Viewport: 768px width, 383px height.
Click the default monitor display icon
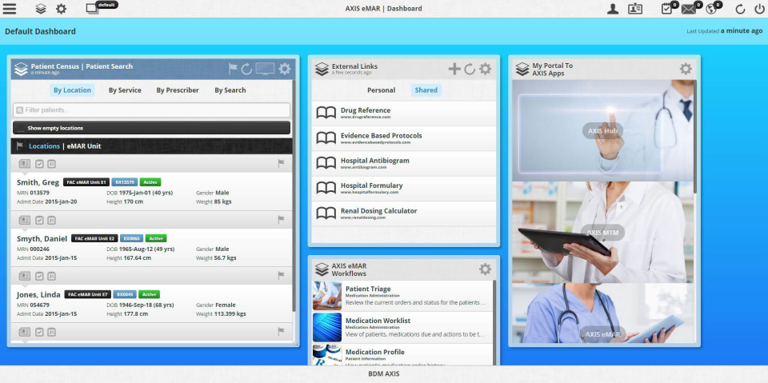coord(93,9)
